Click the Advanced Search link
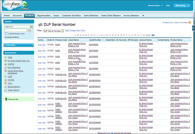195x134 pixels. (12, 37)
